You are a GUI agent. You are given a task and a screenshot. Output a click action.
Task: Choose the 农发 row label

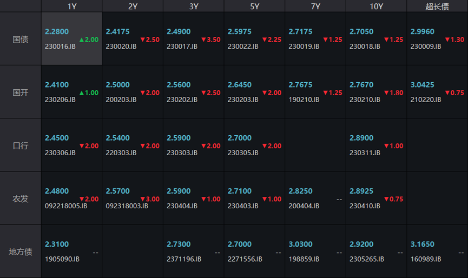coord(21,199)
